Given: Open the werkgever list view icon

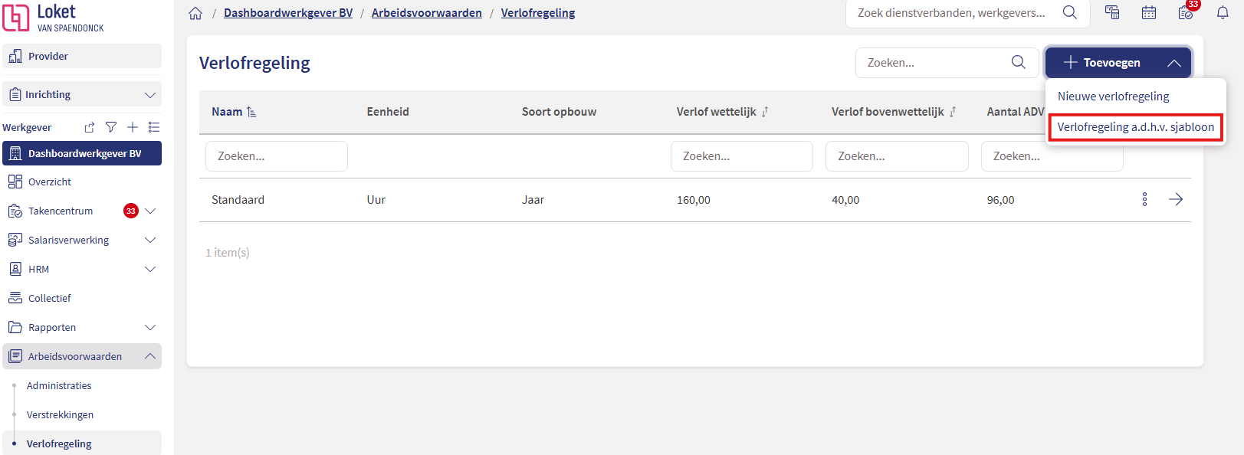Looking at the screenshot, I should coord(154,127).
